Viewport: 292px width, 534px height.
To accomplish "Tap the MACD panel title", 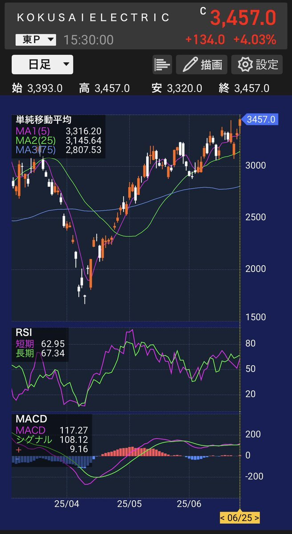I will click(31, 419).
